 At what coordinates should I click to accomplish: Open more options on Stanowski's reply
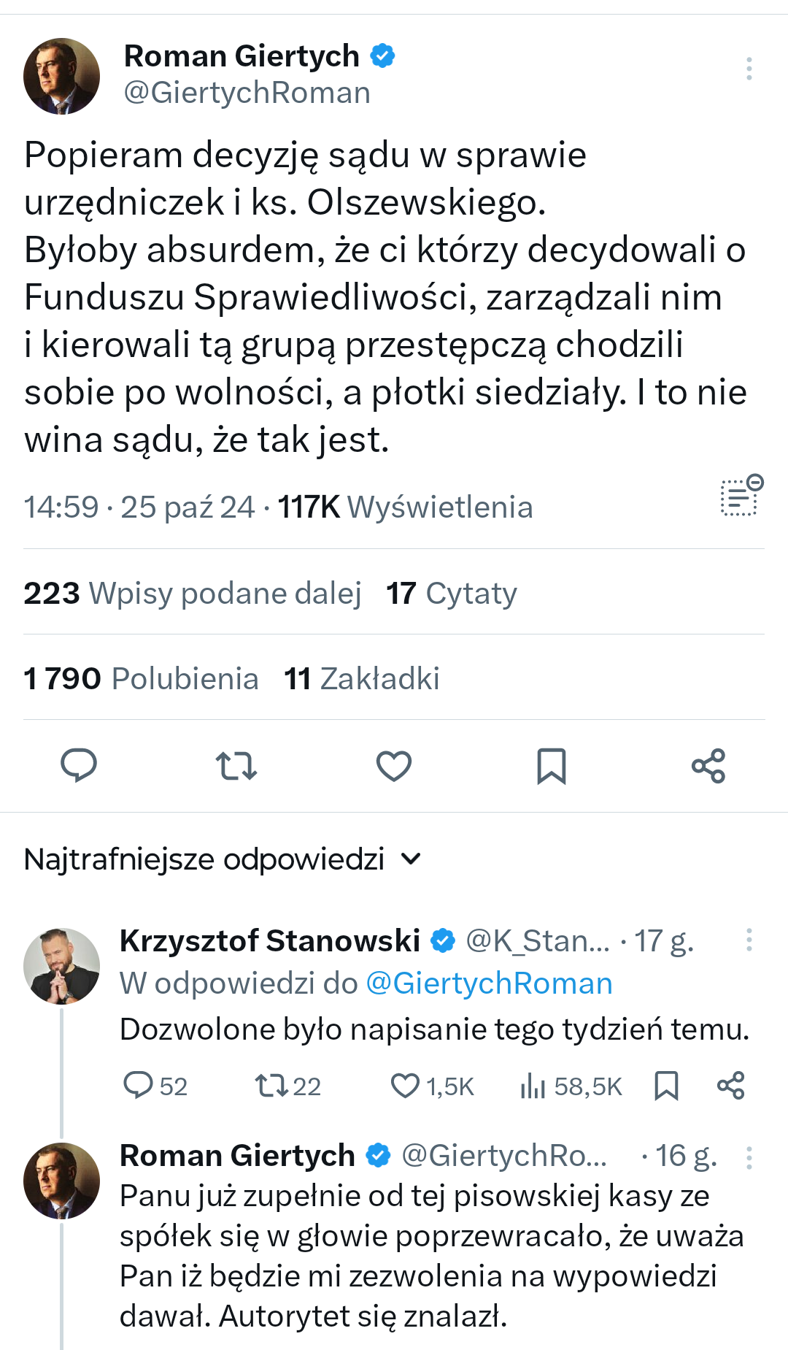[x=749, y=940]
